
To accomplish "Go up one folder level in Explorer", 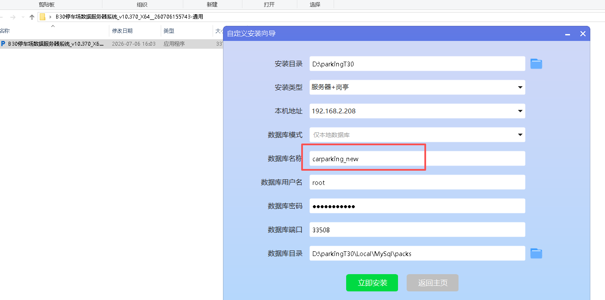I will 32,17.
